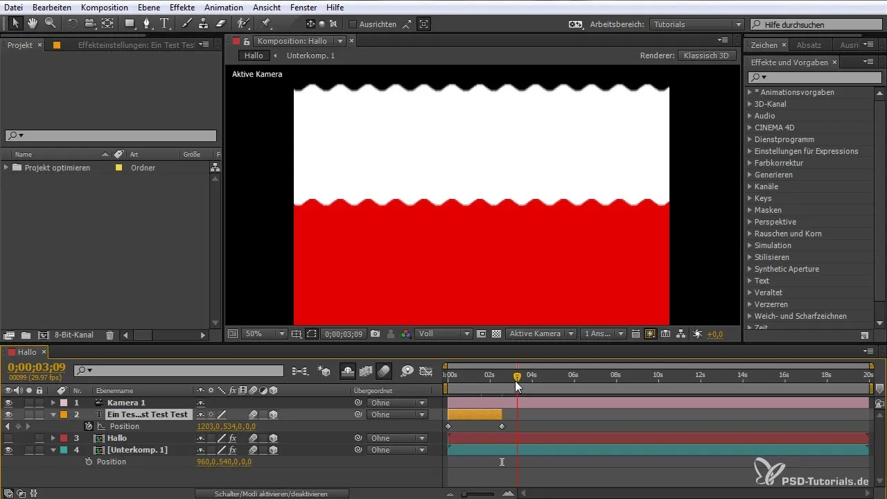This screenshot has width=887, height=499.
Task: Expand the Kamera 1 layer properties
Action: click(53, 403)
